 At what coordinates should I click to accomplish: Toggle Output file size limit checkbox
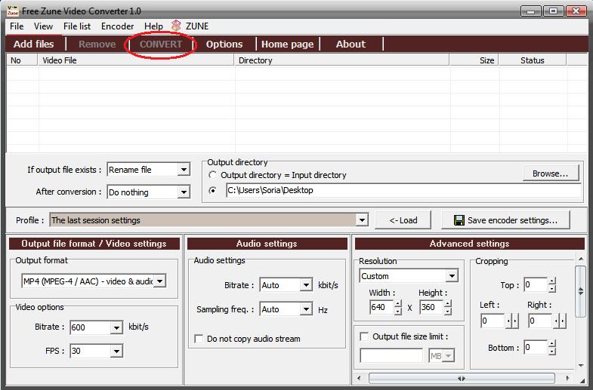point(364,336)
